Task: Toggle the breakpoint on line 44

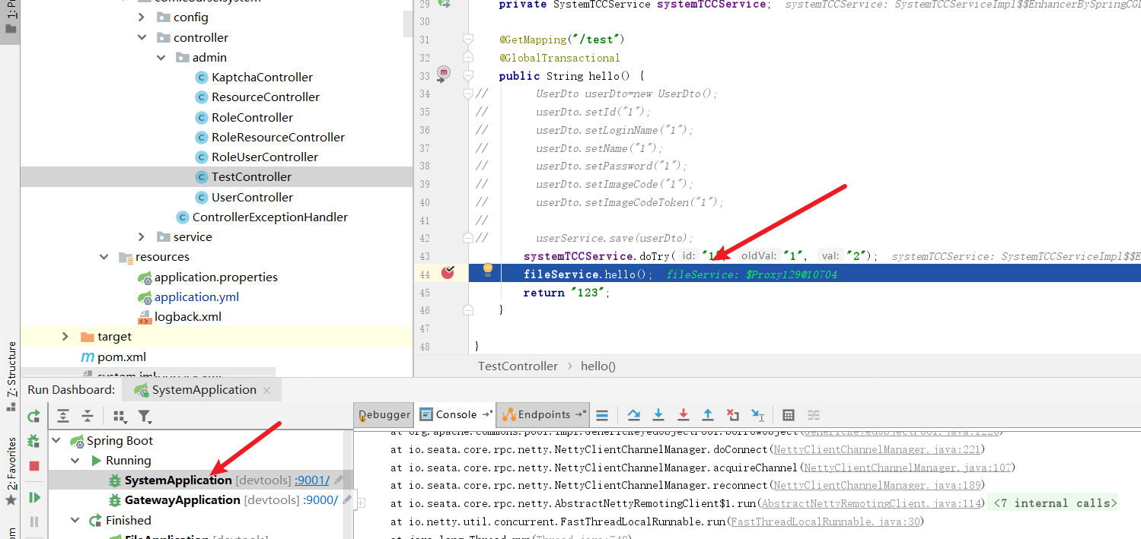Action: [x=448, y=273]
